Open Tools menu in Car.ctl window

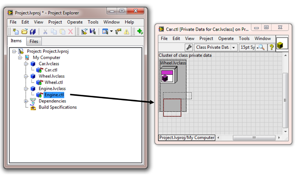244,38
